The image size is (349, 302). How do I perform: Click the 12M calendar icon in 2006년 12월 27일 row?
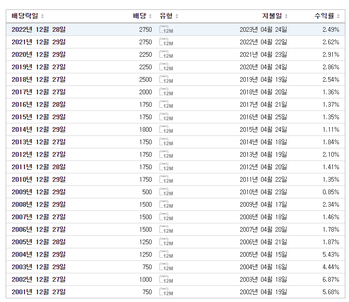pyautogui.click(x=166, y=230)
